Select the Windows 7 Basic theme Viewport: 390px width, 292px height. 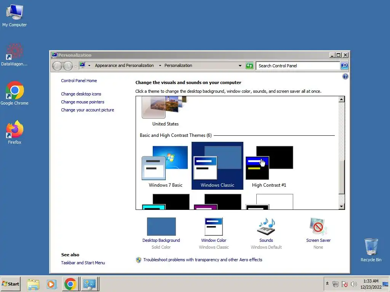(x=165, y=167)
